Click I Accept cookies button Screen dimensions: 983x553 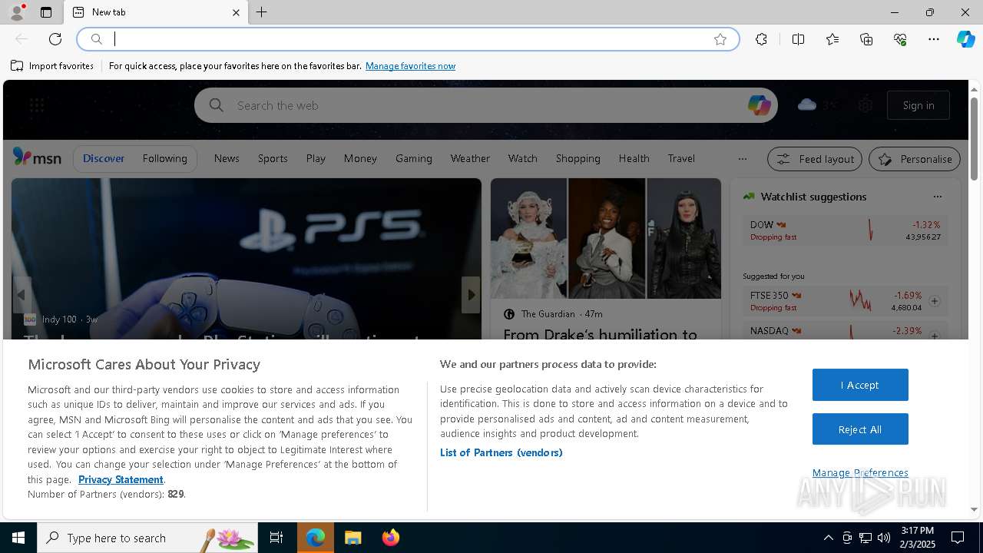860,385
